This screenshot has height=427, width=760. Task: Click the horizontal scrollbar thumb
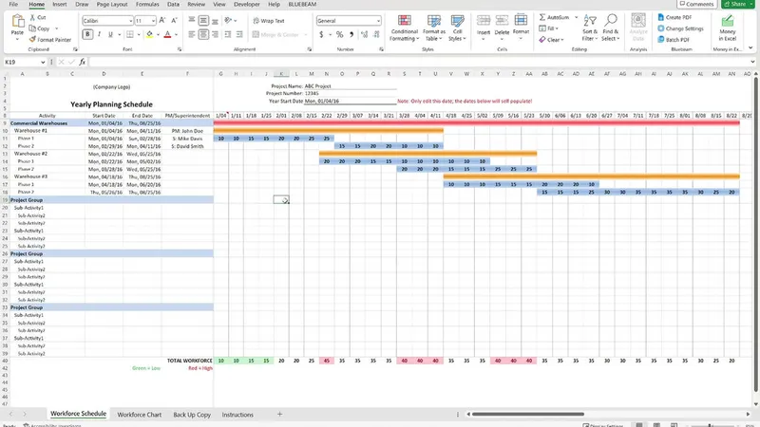click(528, 415)
